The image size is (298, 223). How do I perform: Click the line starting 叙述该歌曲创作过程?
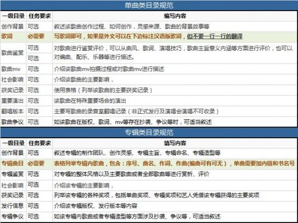click(x=131, y=27)
